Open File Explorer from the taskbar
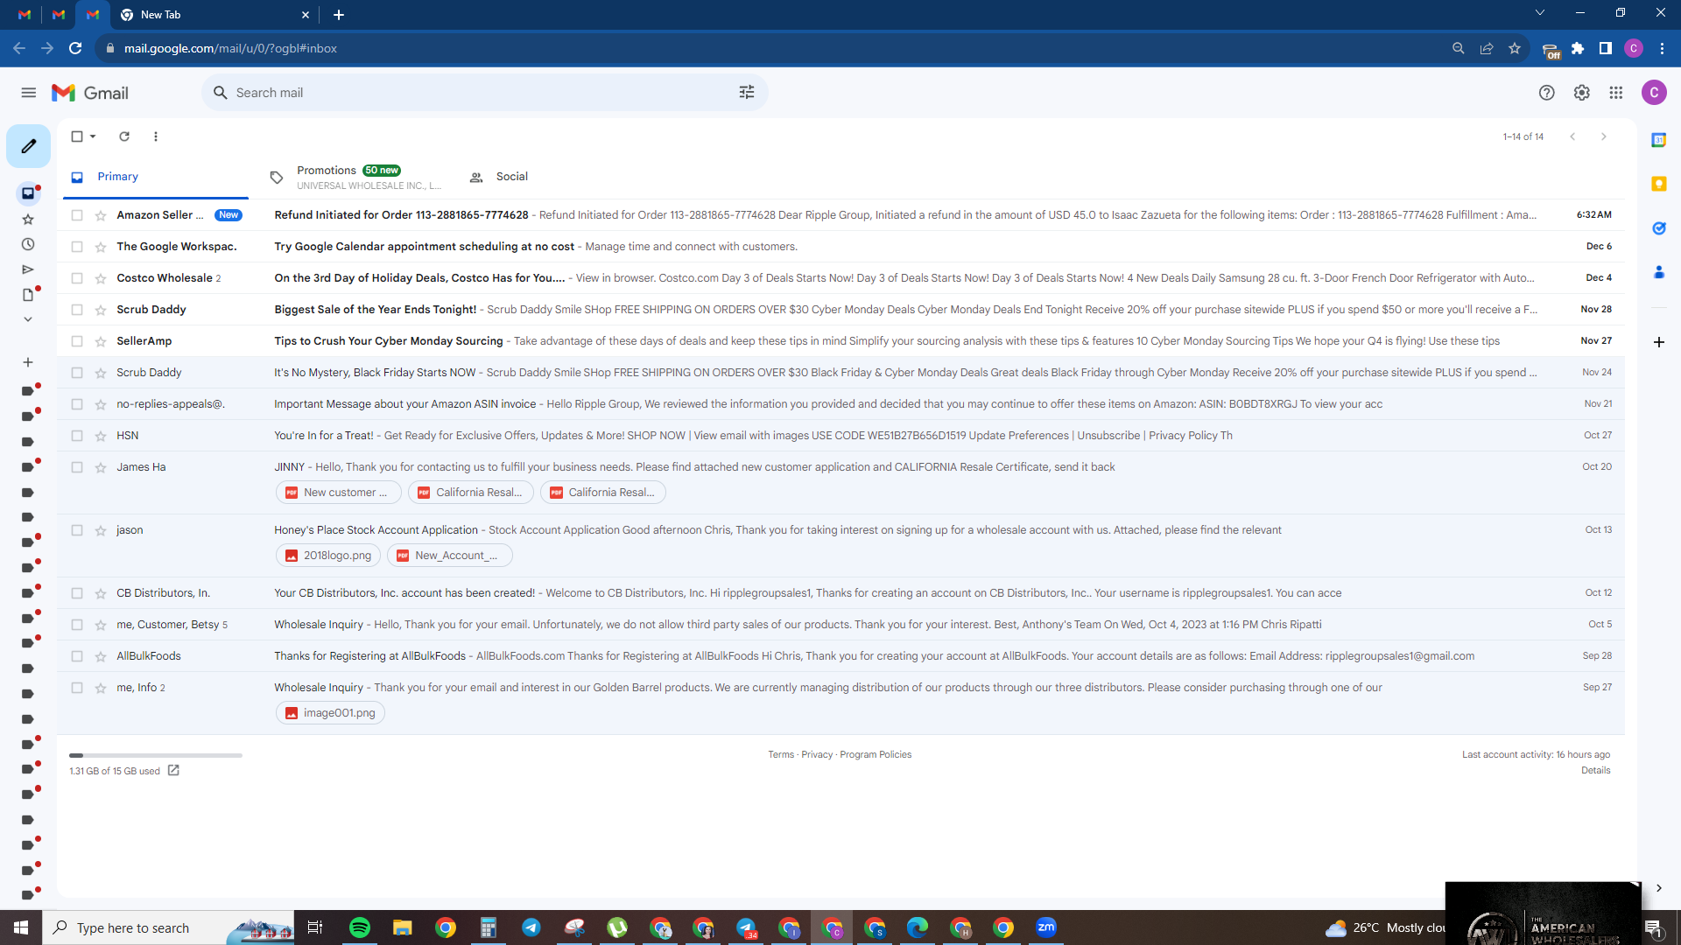The image size is (1681, 945). (403, 927)
